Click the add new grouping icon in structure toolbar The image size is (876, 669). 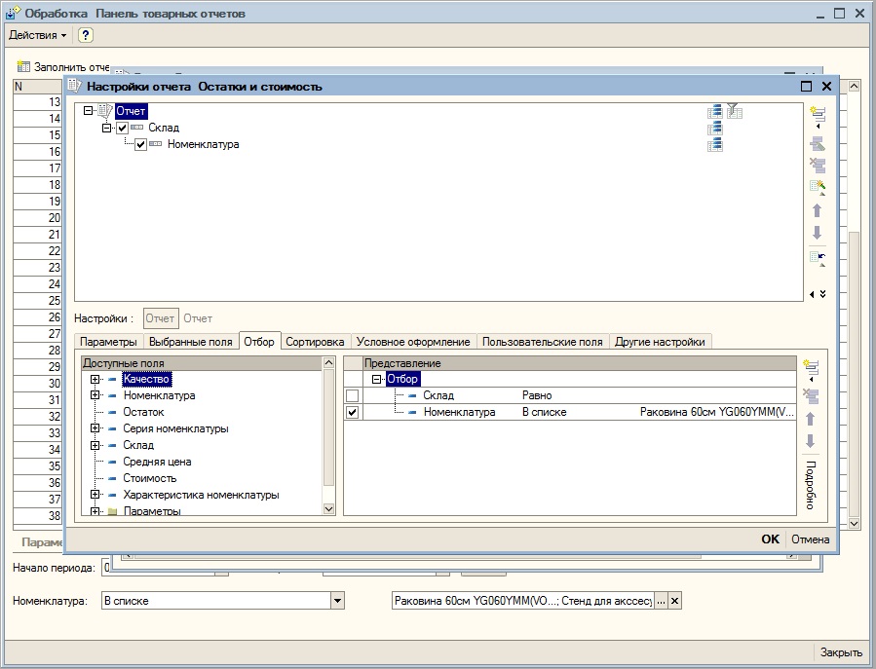click(x=817, y=113)
